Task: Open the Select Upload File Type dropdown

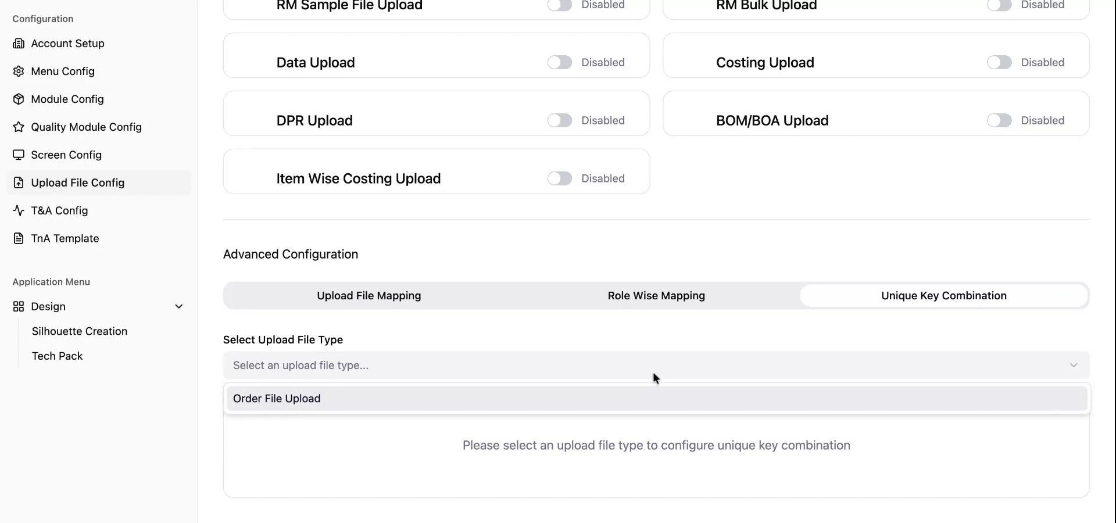Action: [x=656, y=366]
